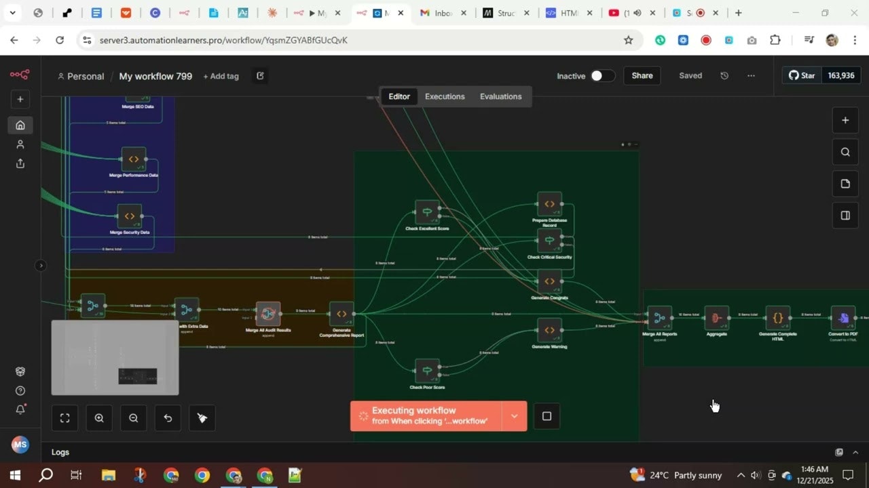The width and height of the screenshot is (869, 488).
Task: Select the Generate Complete HTML node
Action: tap(778, 317)
